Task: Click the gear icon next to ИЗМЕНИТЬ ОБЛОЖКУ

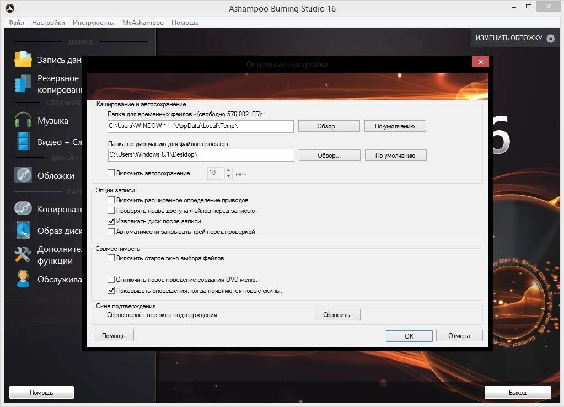Action: point(551,38)
